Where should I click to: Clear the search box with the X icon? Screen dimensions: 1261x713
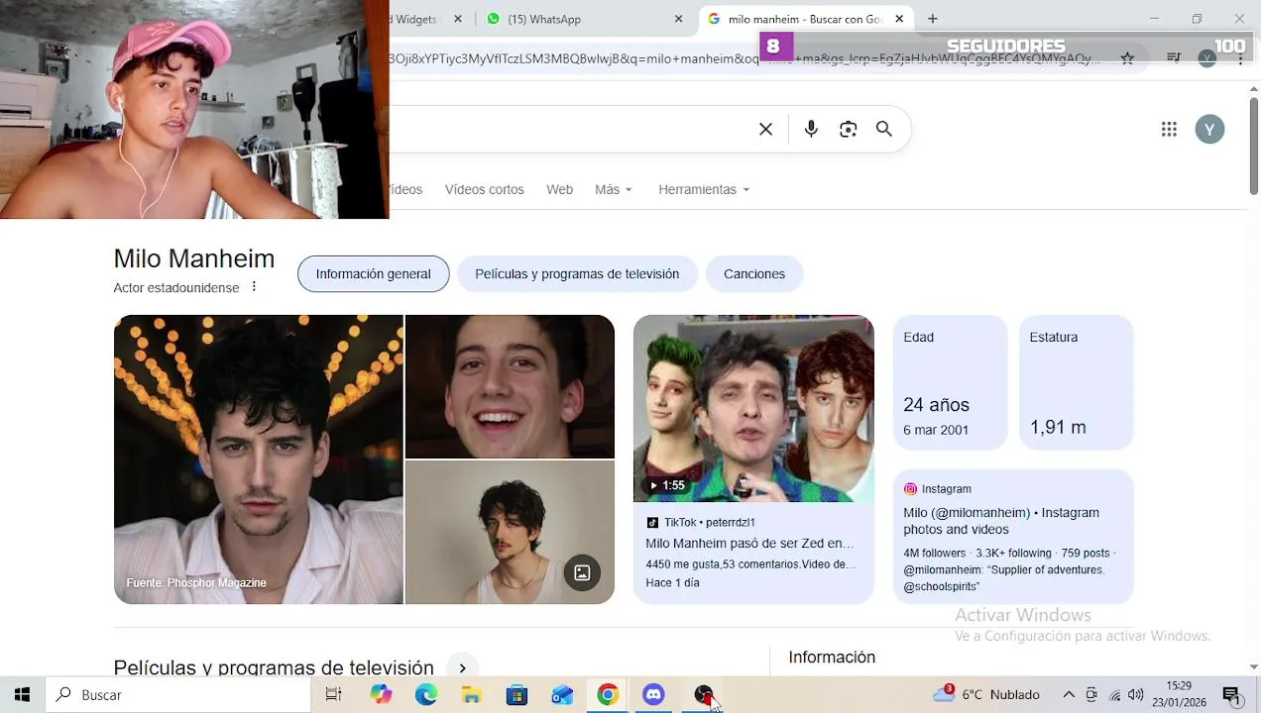765,130
